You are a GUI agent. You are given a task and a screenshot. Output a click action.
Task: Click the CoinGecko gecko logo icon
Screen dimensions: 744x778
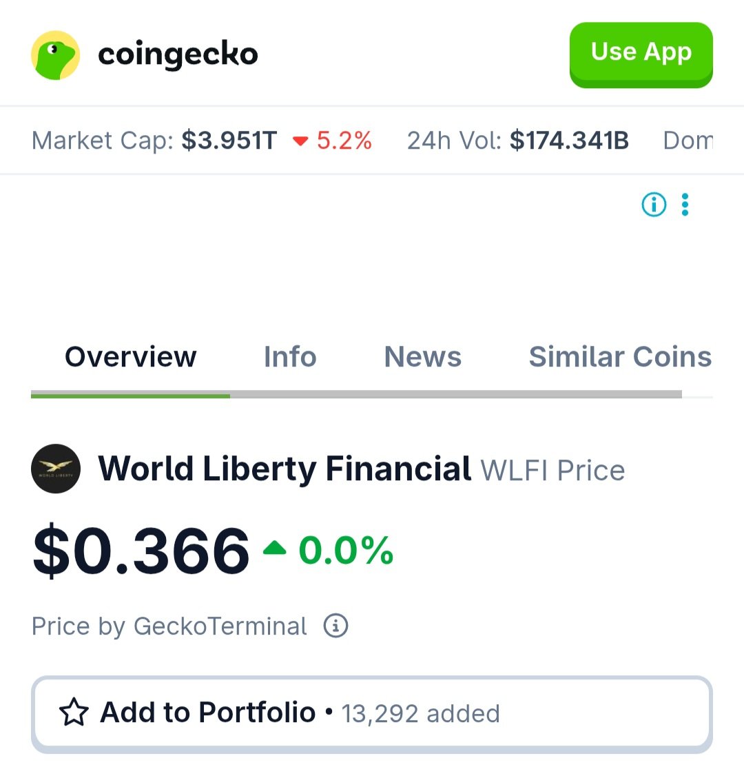56,55
